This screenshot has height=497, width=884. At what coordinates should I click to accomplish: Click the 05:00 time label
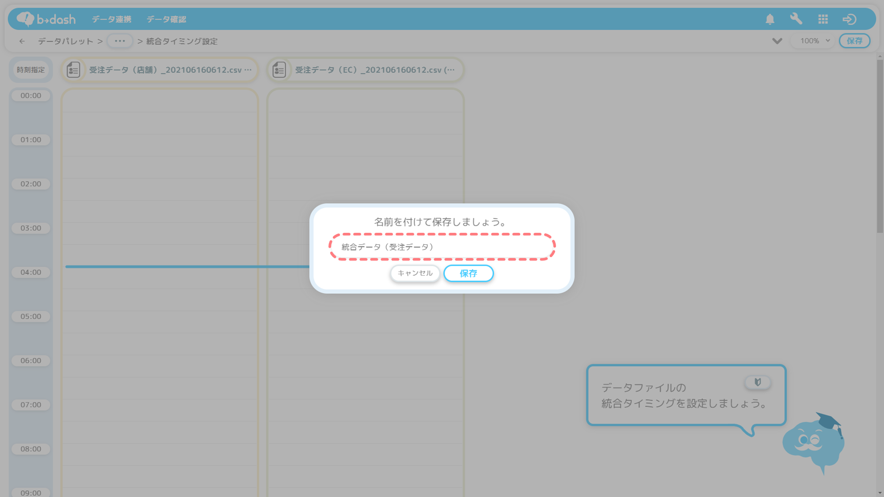click(x=30, y=316)
